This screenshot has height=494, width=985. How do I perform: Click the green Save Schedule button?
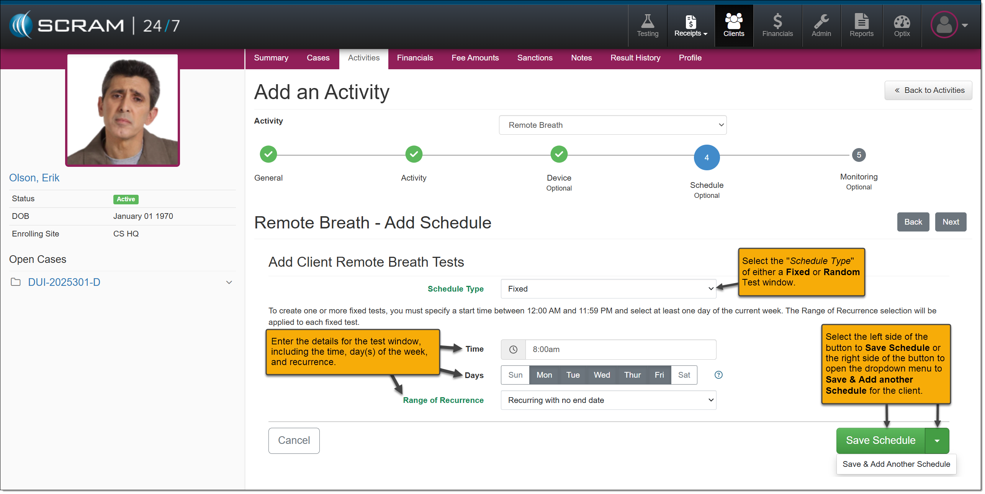(880, 440)
